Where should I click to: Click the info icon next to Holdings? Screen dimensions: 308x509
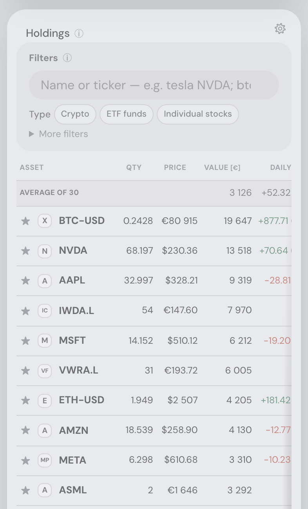[79, 33]
